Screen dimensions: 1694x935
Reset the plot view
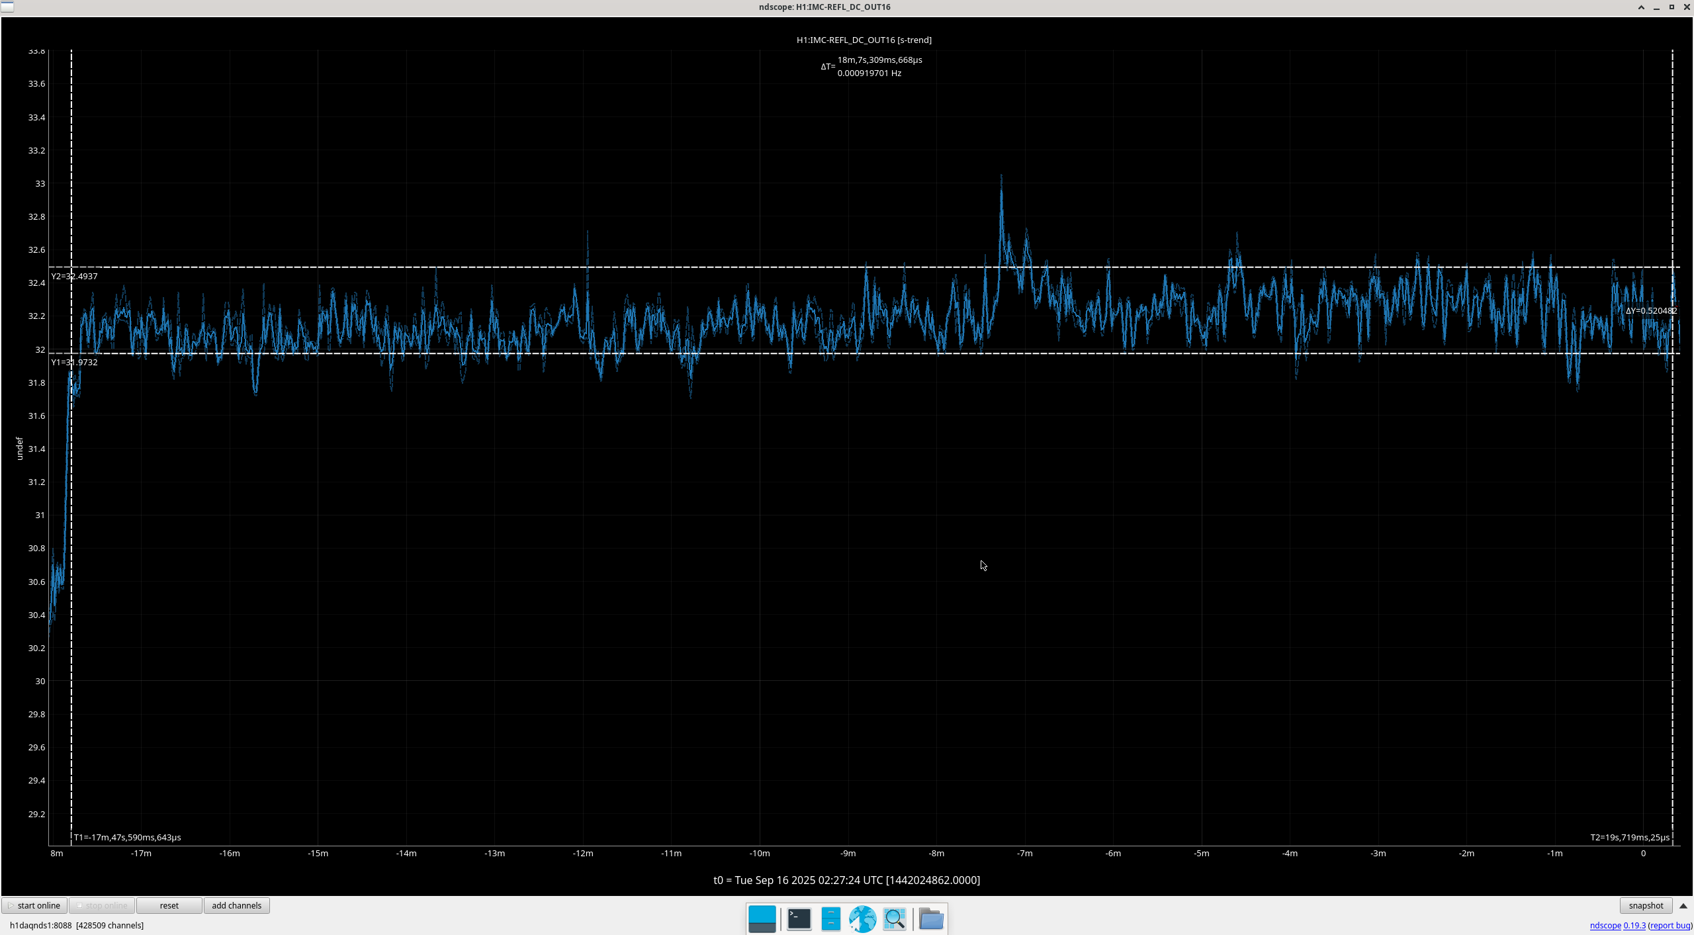[x=169, y=905]
